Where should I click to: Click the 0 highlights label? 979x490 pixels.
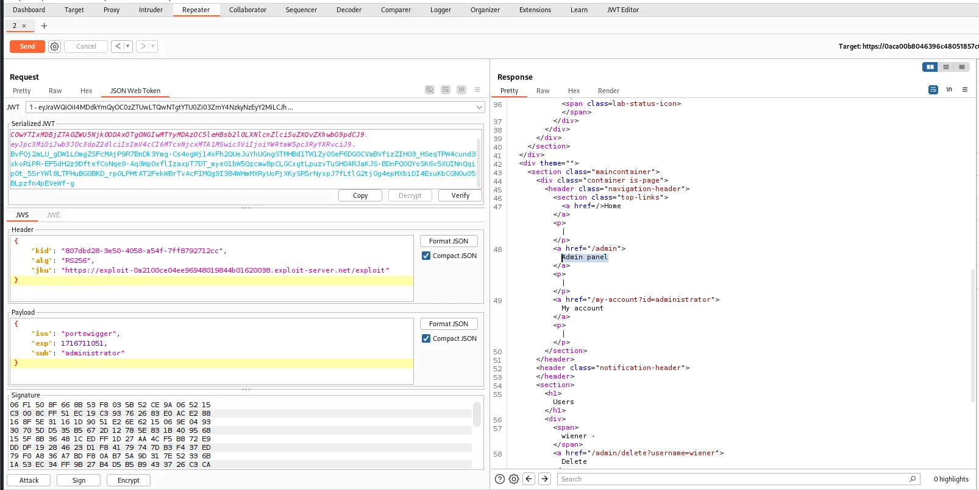[951, 479]
